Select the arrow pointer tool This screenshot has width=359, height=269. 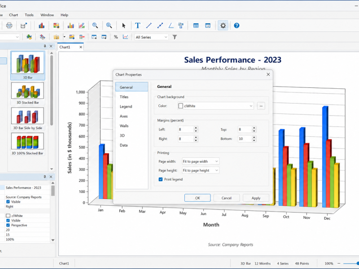[x=124, y=26]
